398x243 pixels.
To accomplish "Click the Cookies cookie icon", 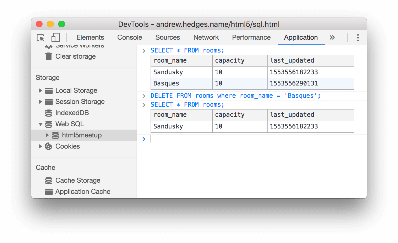I will [x=48, y=146].
